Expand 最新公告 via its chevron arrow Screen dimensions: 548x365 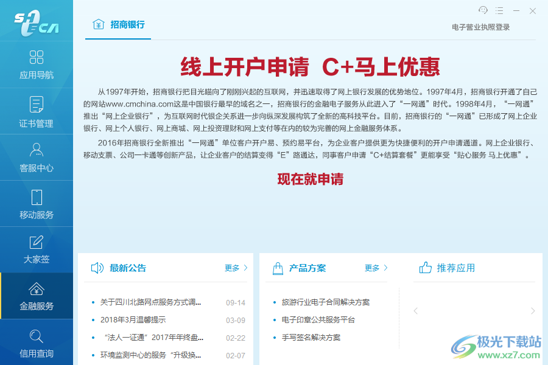(x=245, y=268)
